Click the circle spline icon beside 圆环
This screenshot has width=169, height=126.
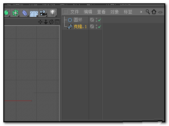click(70, 20)
